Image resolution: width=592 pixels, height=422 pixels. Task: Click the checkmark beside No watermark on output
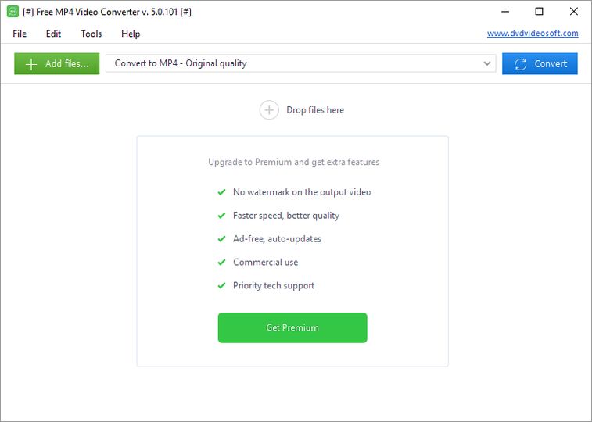221,192
